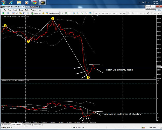
Task: Set timeframe to M1
Action: [96, 13]
